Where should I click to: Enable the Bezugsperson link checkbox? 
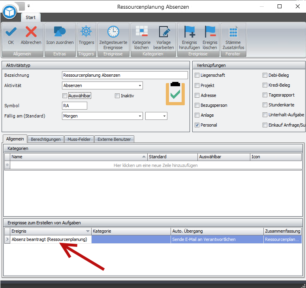[x=197, y=105]
